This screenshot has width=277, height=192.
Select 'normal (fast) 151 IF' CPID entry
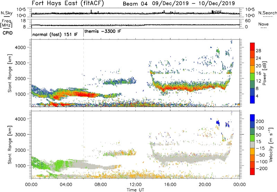point(55,34)
